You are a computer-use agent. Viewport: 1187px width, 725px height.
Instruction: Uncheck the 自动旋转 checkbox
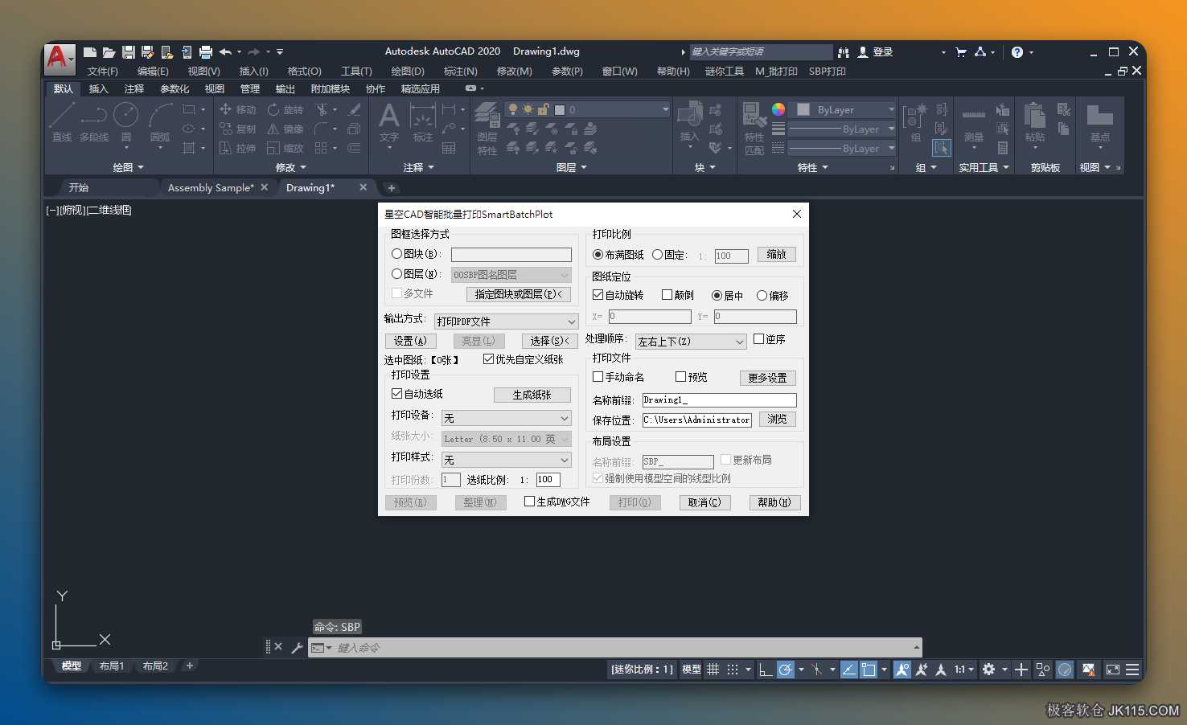pyautogui.click(x=598, y=295)
